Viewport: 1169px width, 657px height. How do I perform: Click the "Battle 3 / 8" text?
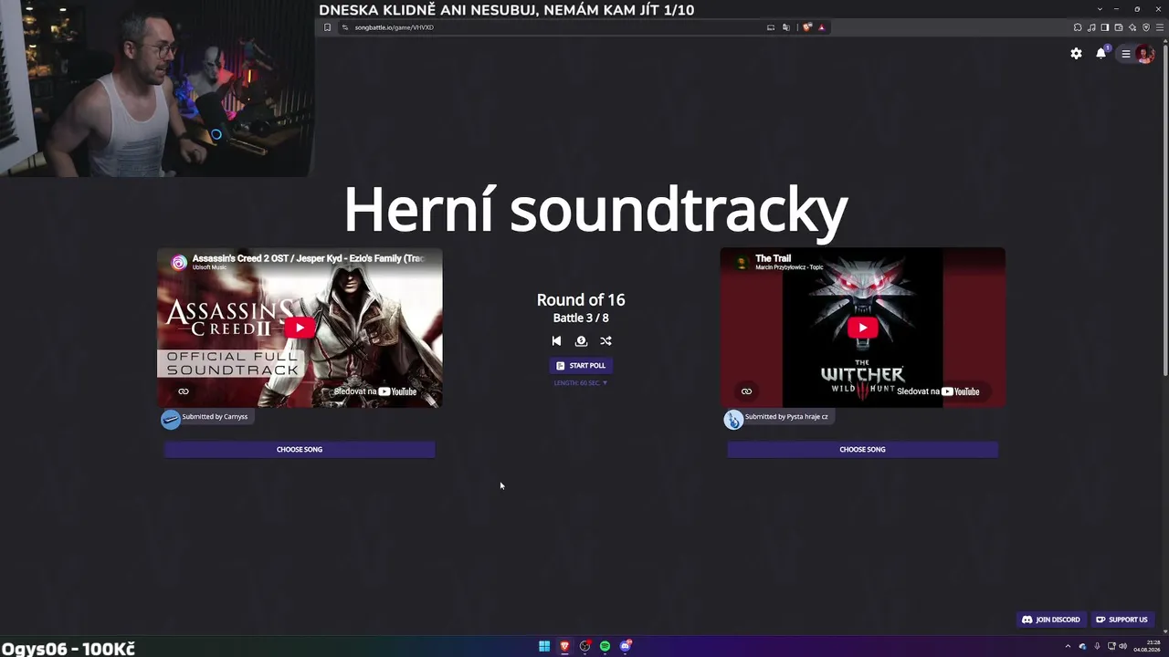click(581, 318)
